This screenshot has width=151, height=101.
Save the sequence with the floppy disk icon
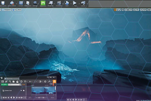[3, 82]
